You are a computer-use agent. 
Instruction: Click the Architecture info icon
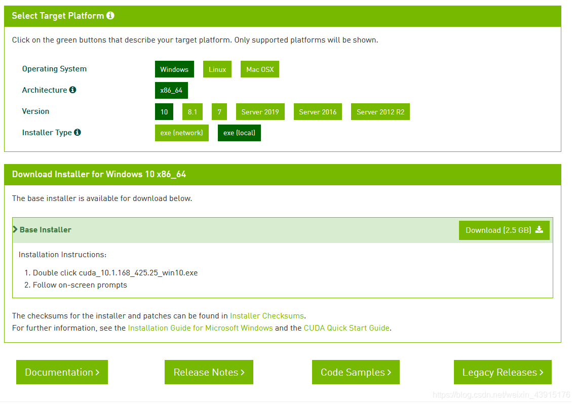tap(72, 90)
